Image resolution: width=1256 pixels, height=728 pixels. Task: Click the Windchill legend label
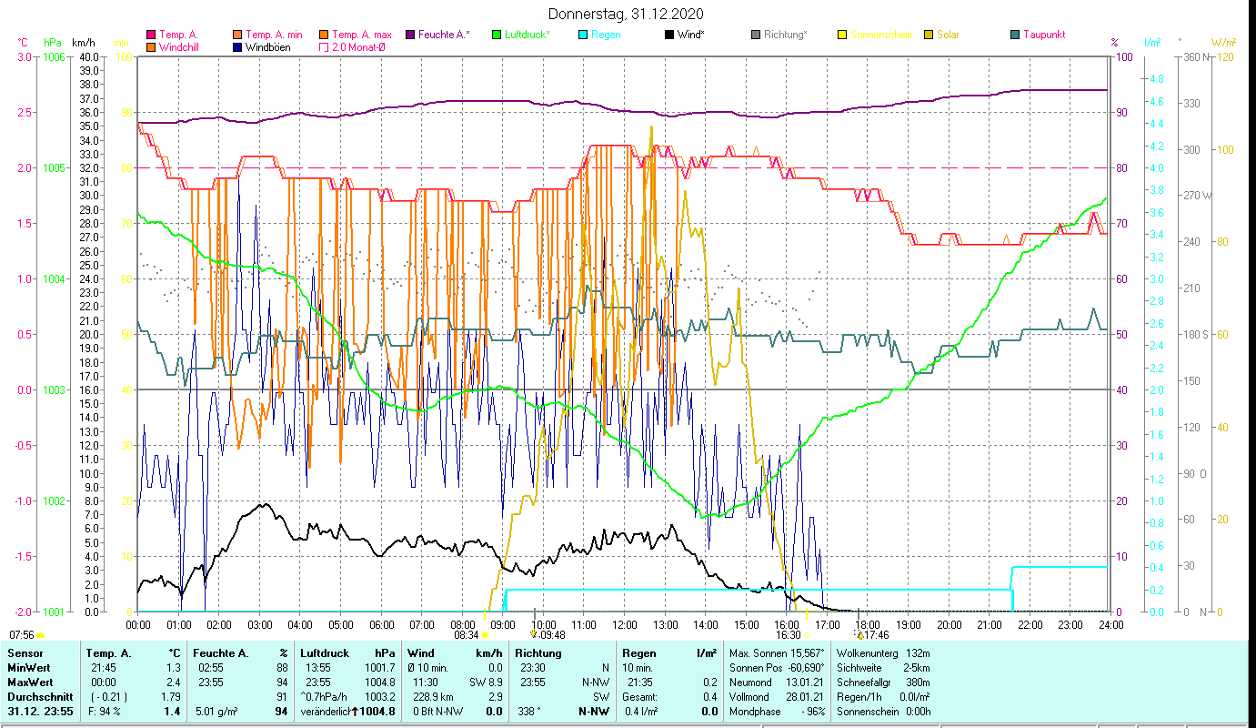180,47
